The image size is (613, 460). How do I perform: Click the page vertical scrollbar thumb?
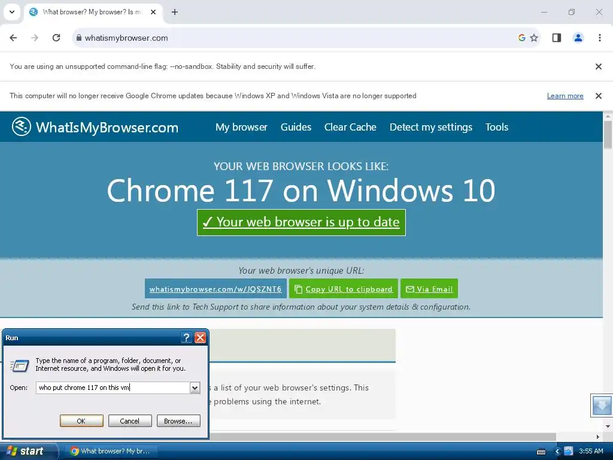[x=608, y=135]
